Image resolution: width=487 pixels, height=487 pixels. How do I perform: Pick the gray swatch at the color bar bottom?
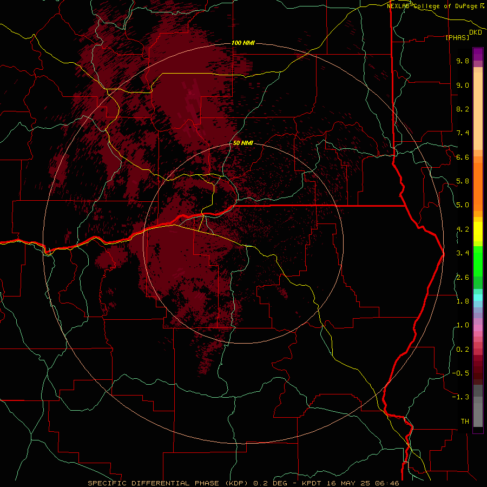point(478,414)
